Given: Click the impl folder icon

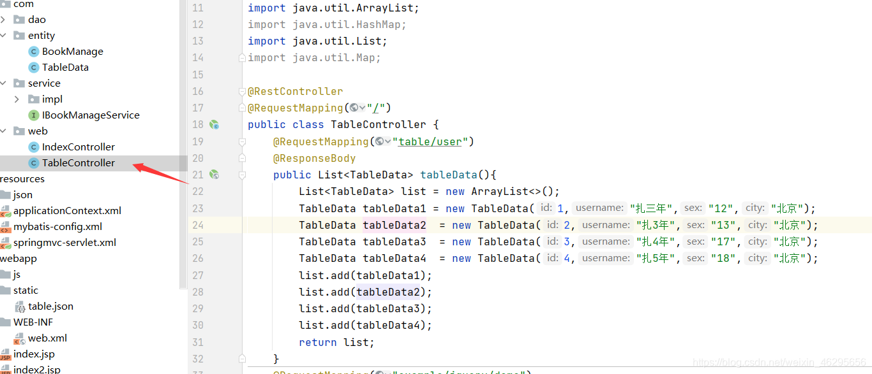Looking at the screenshot, I should coord(33,99).
